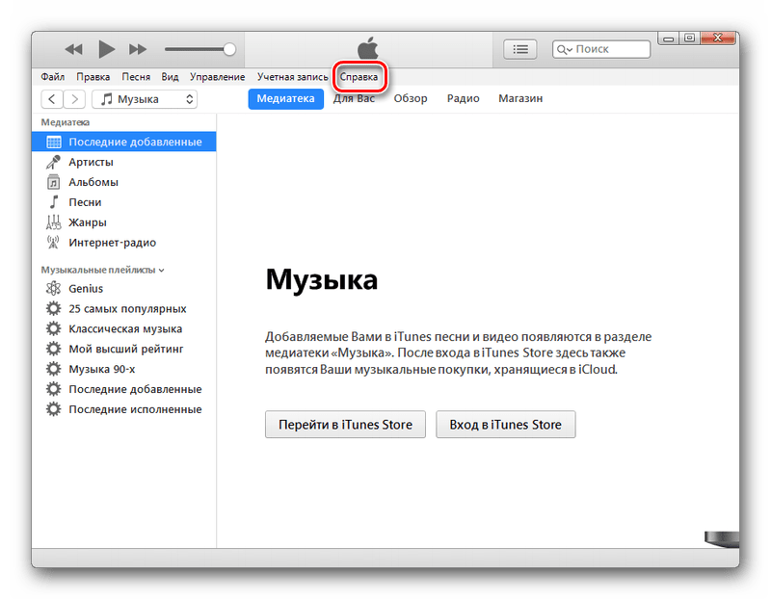Switch to the Магазин tab
The width and height of the screenshot is (771, 599).
(x=520, y=99)
